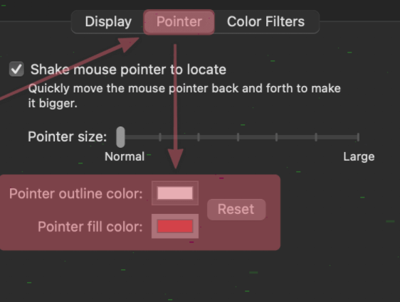Set pointer size to fifth tick mark
400x302 pixels.
tap(277, 137)
